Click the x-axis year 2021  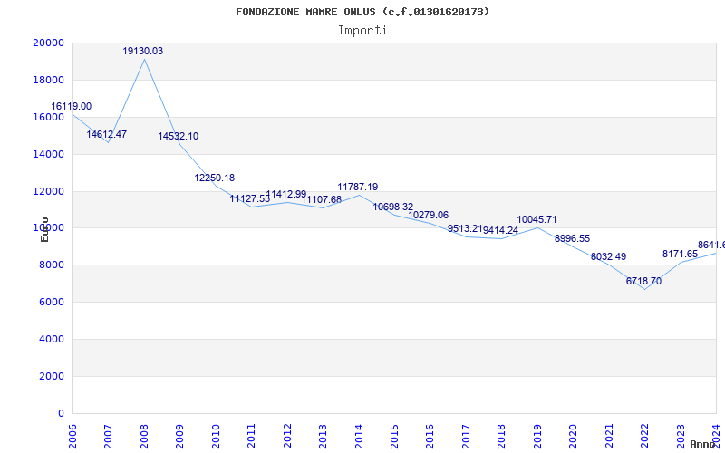click(609, 436)
